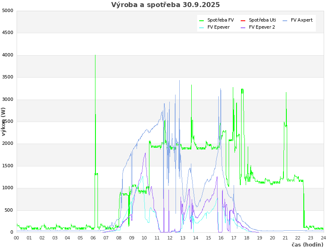The width and height of the screenshot is (332, 249).
Task: Toggle the Spotřeba FV legend label
Action: pos(220,20)
